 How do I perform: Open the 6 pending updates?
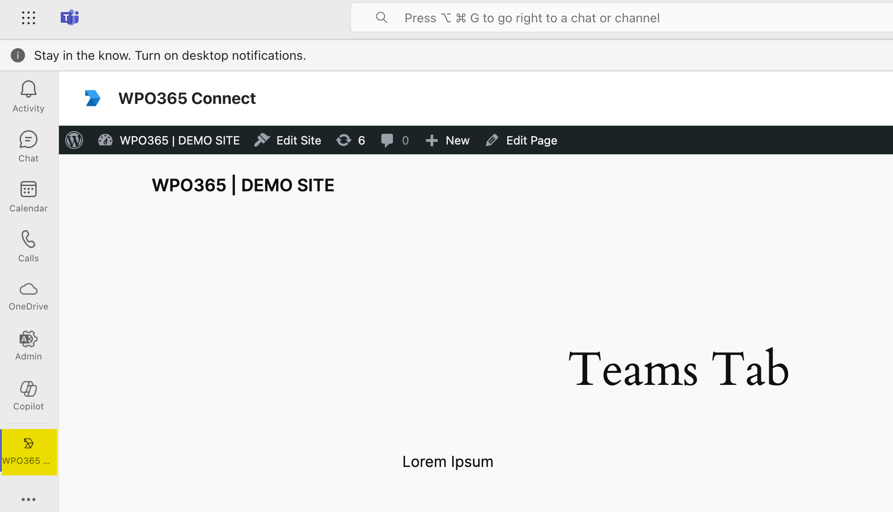(351, 140)
